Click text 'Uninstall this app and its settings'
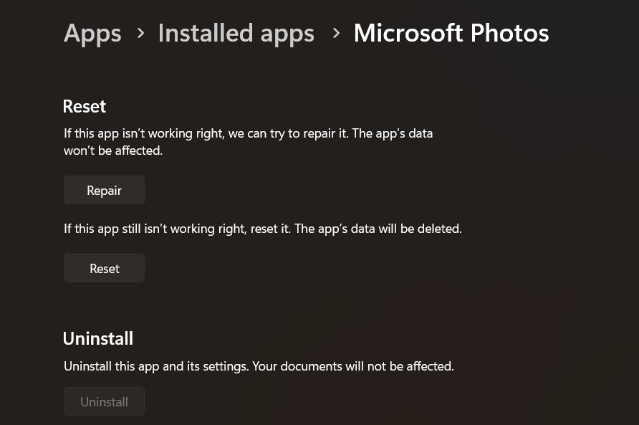The width and height of the screenshot is (639, 425). pyautogui.click(x=155, y=366)
